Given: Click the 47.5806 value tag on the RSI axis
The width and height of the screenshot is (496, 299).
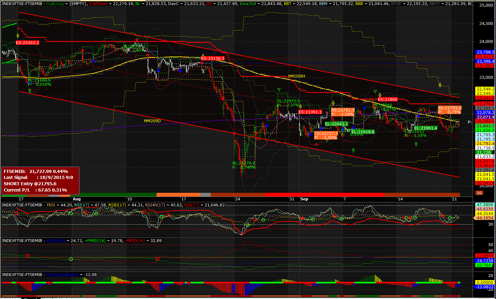Looking at the screenshot, I should (485, 204).
